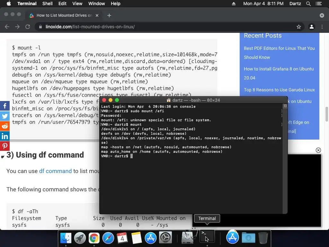Go forward in the browser
Screen dimensions: 329x247
click(17, 27)
